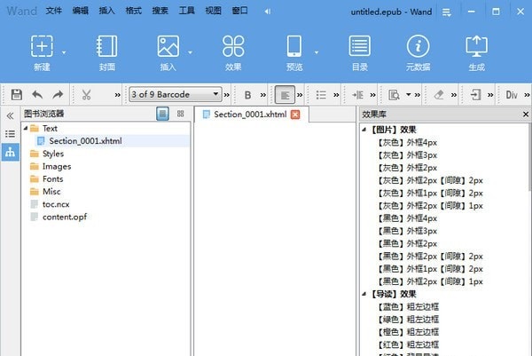Toggle book browser thumbnail grid view

(x=181, y=114)
